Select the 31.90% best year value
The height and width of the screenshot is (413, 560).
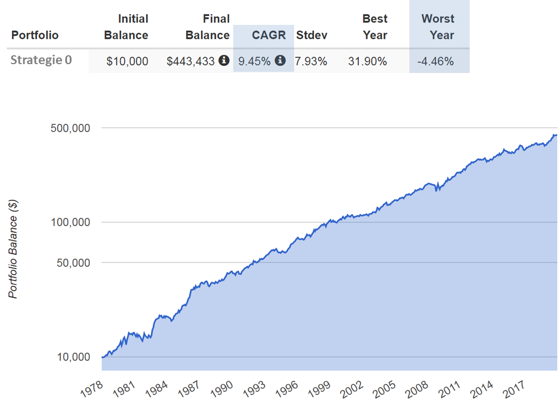click(x=367, y=61)
